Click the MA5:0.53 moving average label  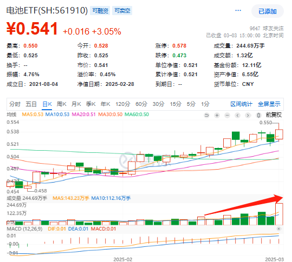click(33, 115)
